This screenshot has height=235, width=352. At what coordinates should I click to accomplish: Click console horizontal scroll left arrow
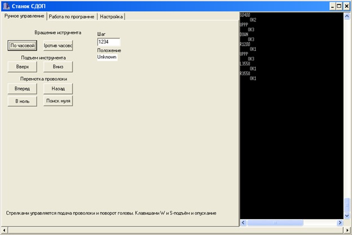point(243,223)
